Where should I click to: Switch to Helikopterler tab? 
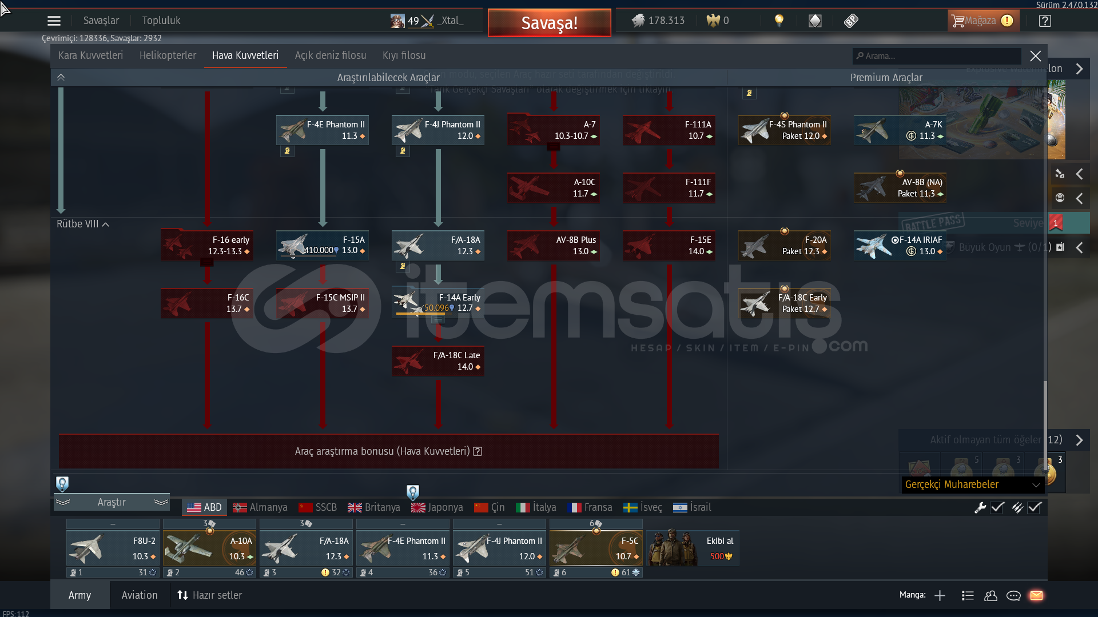[x=168, y=55]
